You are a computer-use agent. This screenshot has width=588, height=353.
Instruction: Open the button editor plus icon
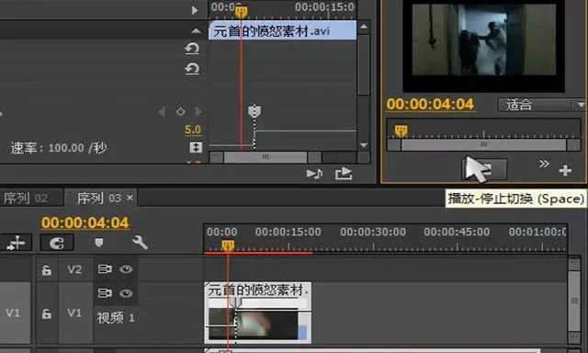(565, 171)
